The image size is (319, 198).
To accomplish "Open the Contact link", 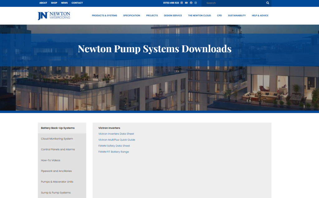I will 77,3.
